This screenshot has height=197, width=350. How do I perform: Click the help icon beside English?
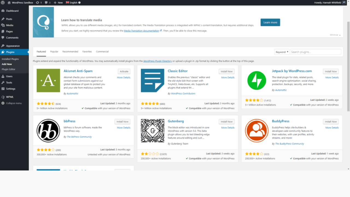click(x=79, y=2)
